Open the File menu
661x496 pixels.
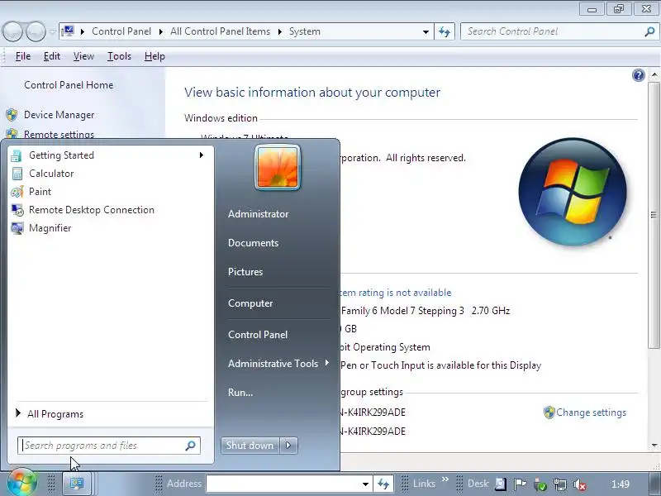[x=23, y=56]
